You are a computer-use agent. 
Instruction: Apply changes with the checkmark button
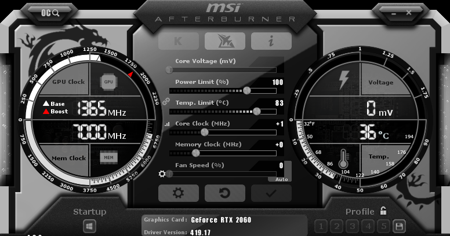coord(271,193)
